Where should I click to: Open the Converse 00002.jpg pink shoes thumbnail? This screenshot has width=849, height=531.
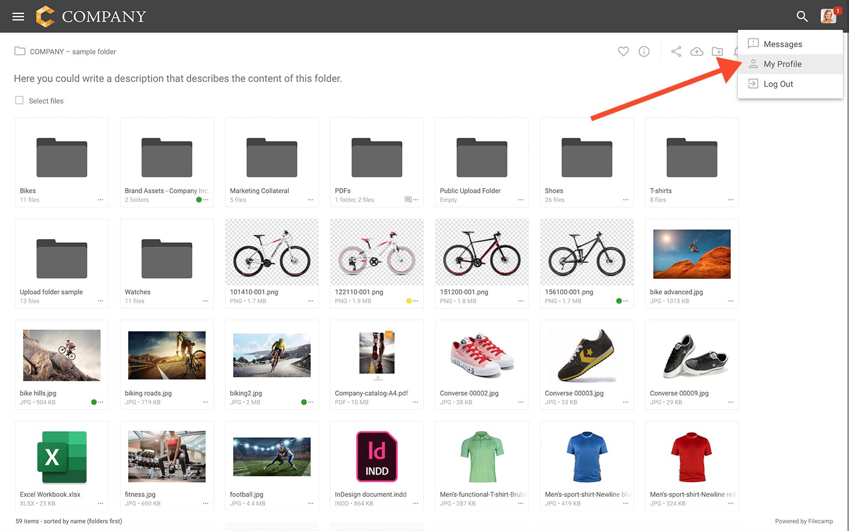tap(482, 355)
